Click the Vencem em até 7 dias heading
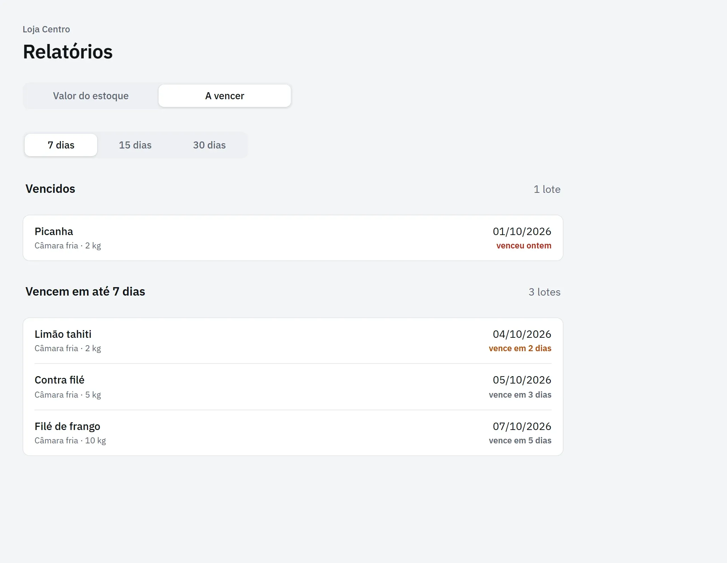Screen dimensions: 727x563 pyautogui.click(x=85, y=292)
